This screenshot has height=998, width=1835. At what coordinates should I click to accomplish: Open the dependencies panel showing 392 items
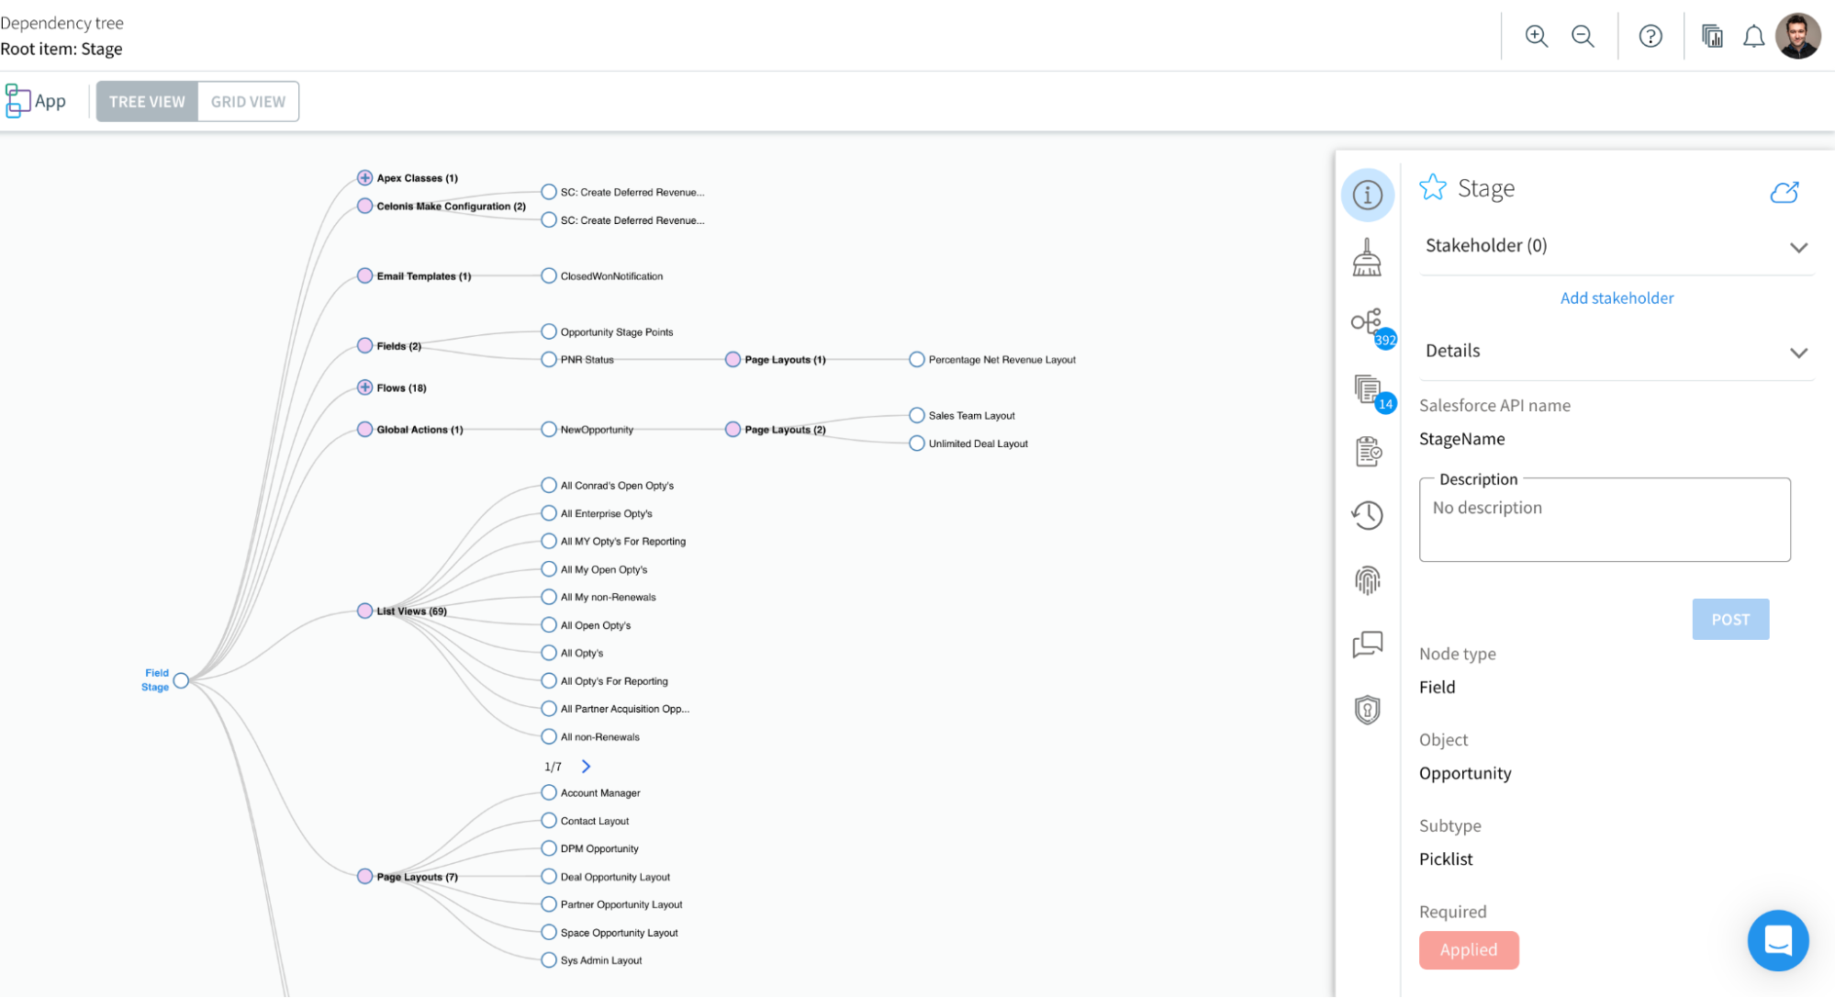click(x=1367, y=322)
